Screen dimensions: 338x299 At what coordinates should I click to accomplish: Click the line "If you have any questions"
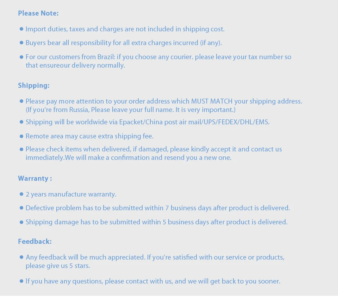[153, 281]
